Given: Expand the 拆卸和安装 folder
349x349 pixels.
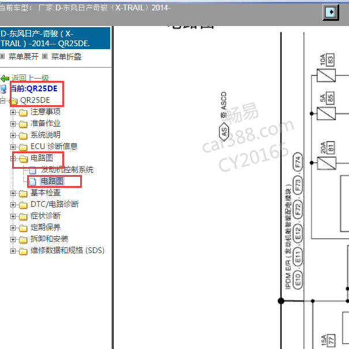Looking at the screenshot, I should (x=13, y=240).
